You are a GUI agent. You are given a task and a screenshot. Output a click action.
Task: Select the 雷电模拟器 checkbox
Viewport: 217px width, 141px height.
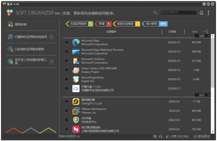67,102
